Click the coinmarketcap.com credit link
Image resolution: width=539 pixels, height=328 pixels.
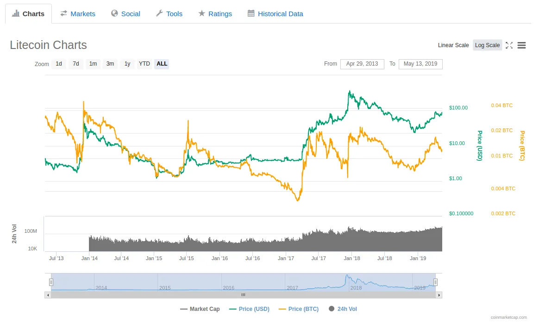[x=509, y=317]
